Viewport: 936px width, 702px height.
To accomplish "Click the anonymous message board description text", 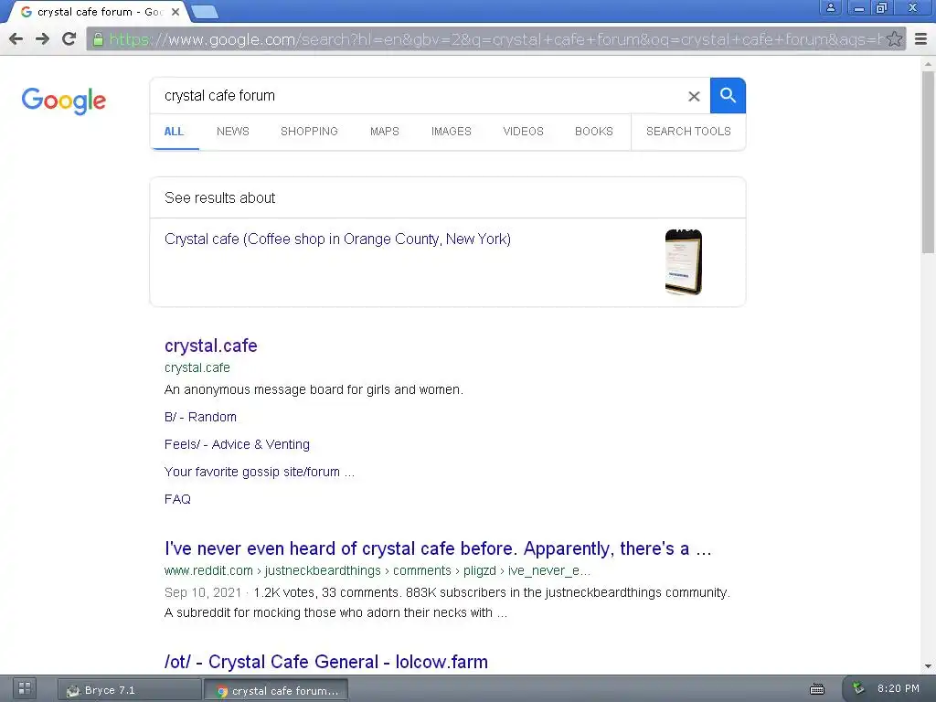I will [314, 389].
